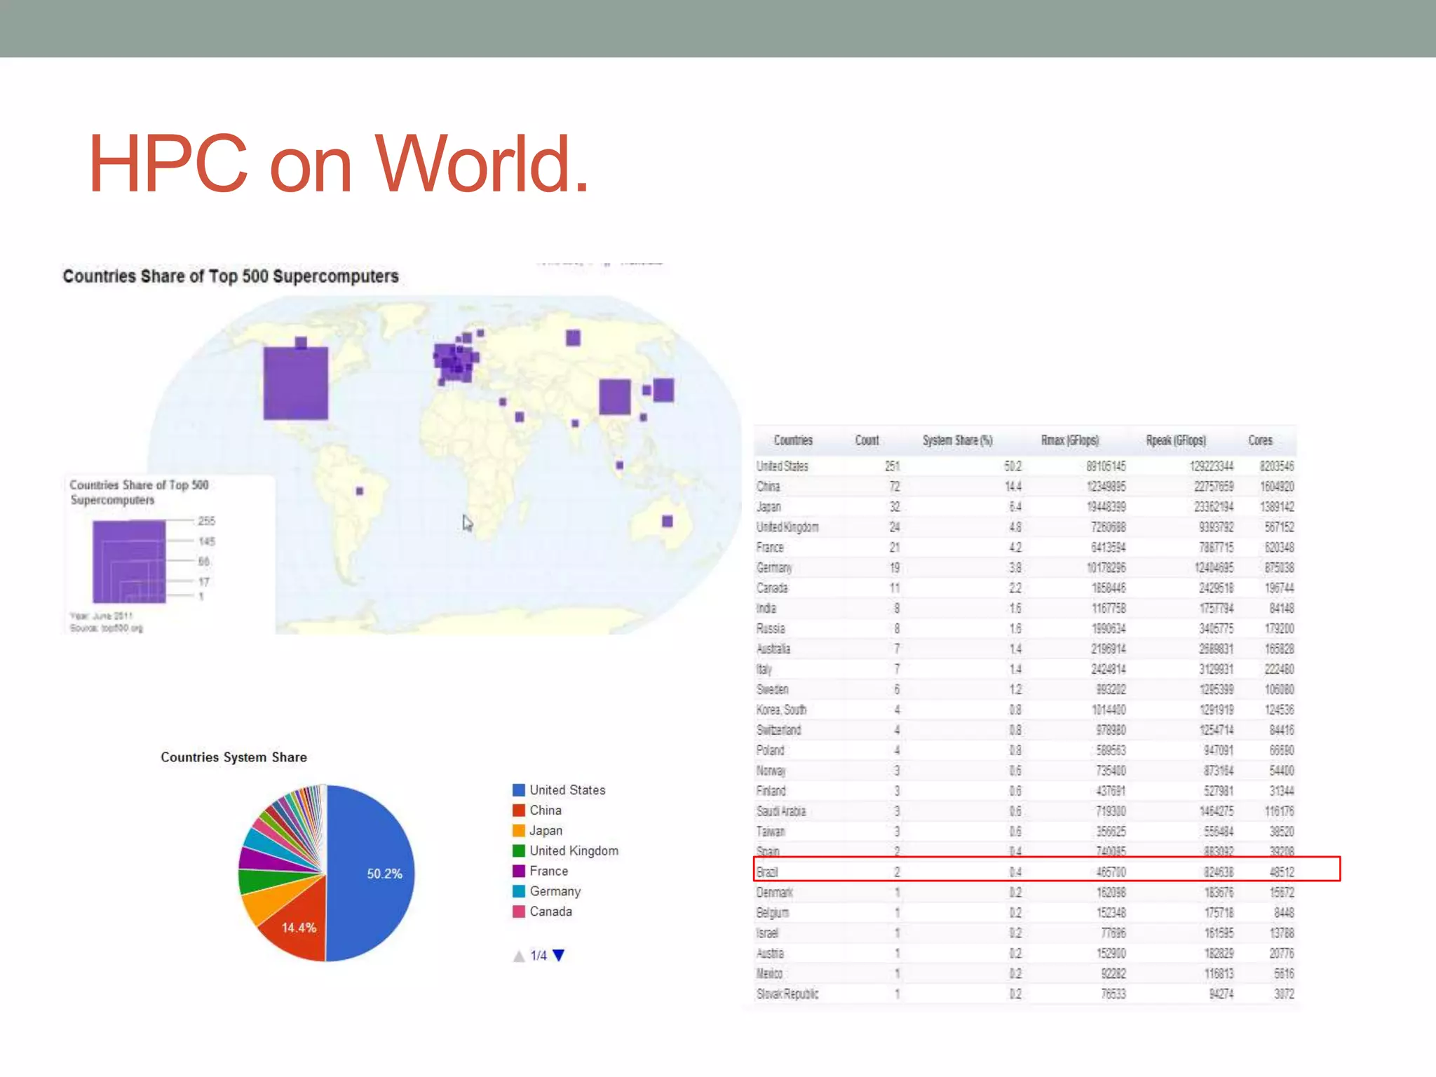Click the 'Finland' table row name
The height and width of the screenshot is (1077, 1436).
[x=771, y=792]
